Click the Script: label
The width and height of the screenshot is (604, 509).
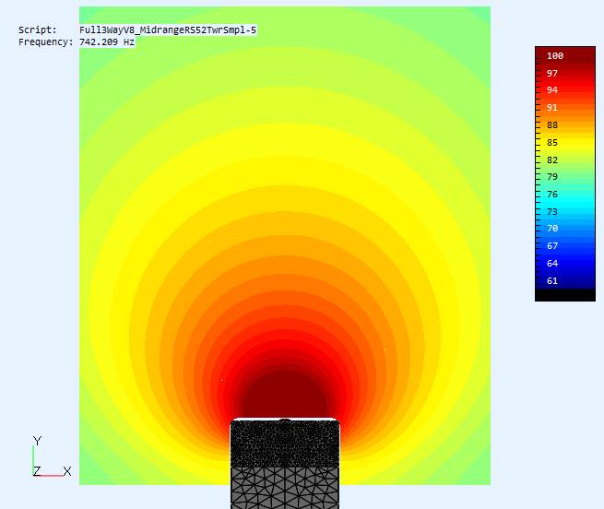click(x=38, y=30)
